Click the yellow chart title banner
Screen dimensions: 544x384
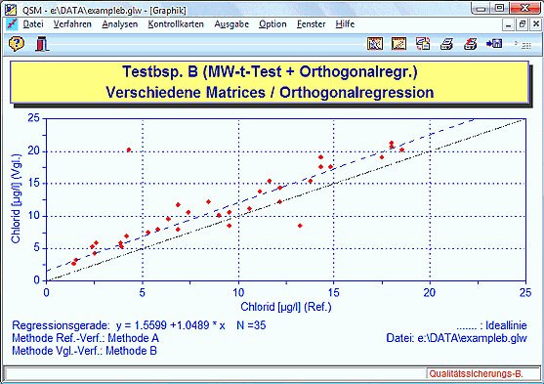point(270,82)
